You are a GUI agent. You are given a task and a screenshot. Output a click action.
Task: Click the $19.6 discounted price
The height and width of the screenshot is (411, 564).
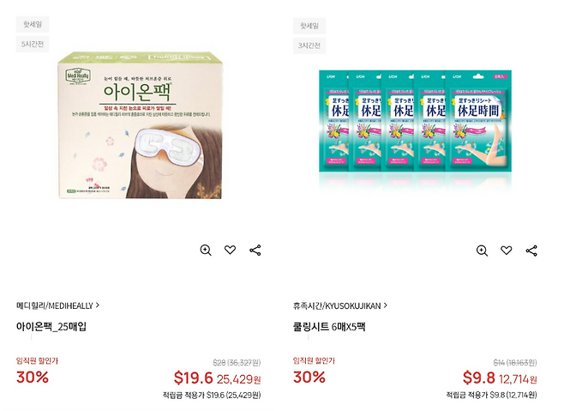193,378
